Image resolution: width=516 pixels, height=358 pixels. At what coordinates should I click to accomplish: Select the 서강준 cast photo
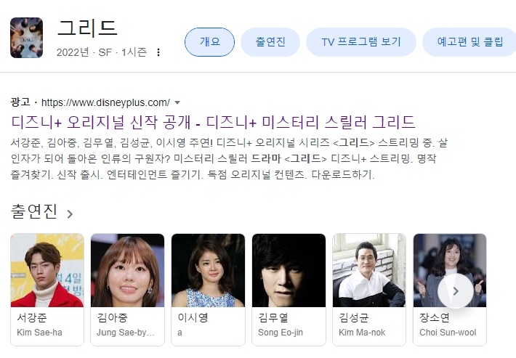click(47, 270)
